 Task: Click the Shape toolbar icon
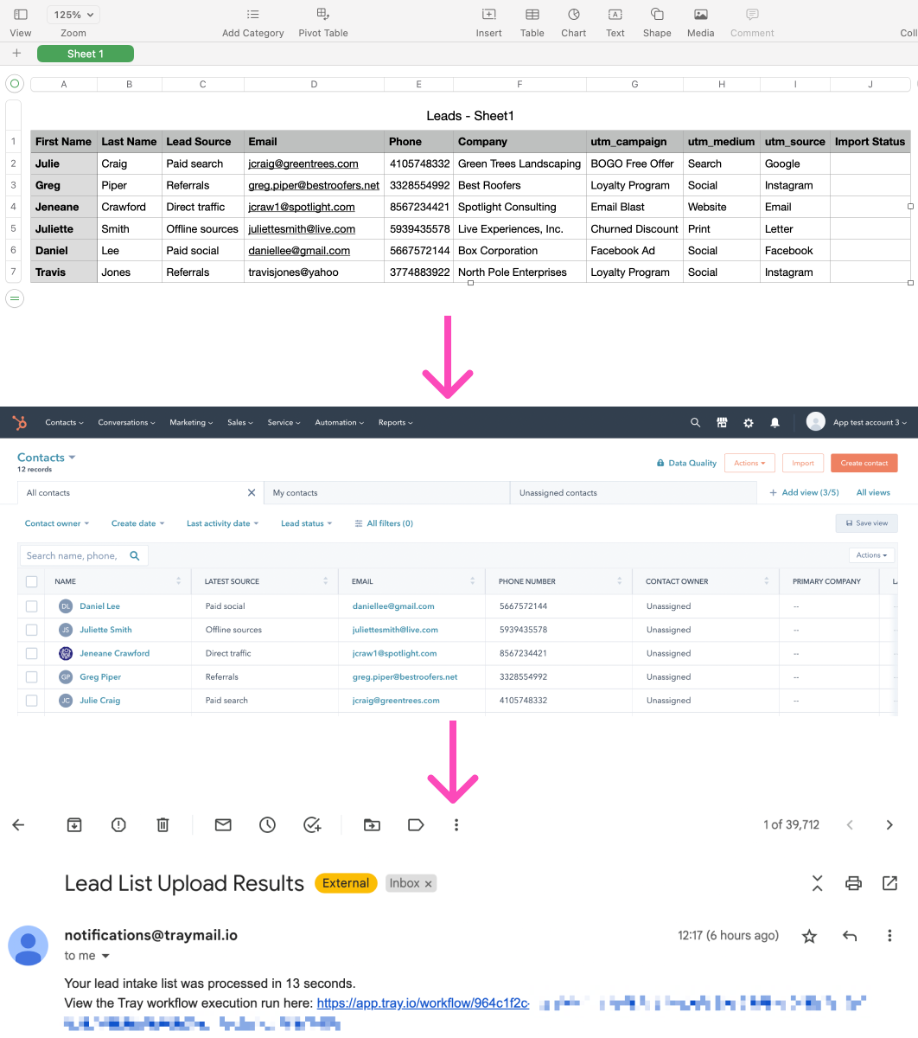click(x=657, y=15)
